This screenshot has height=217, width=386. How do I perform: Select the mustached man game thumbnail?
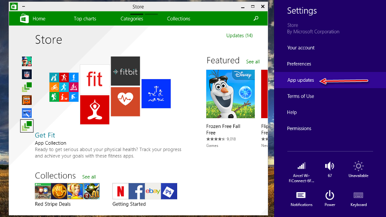point(27,62)
